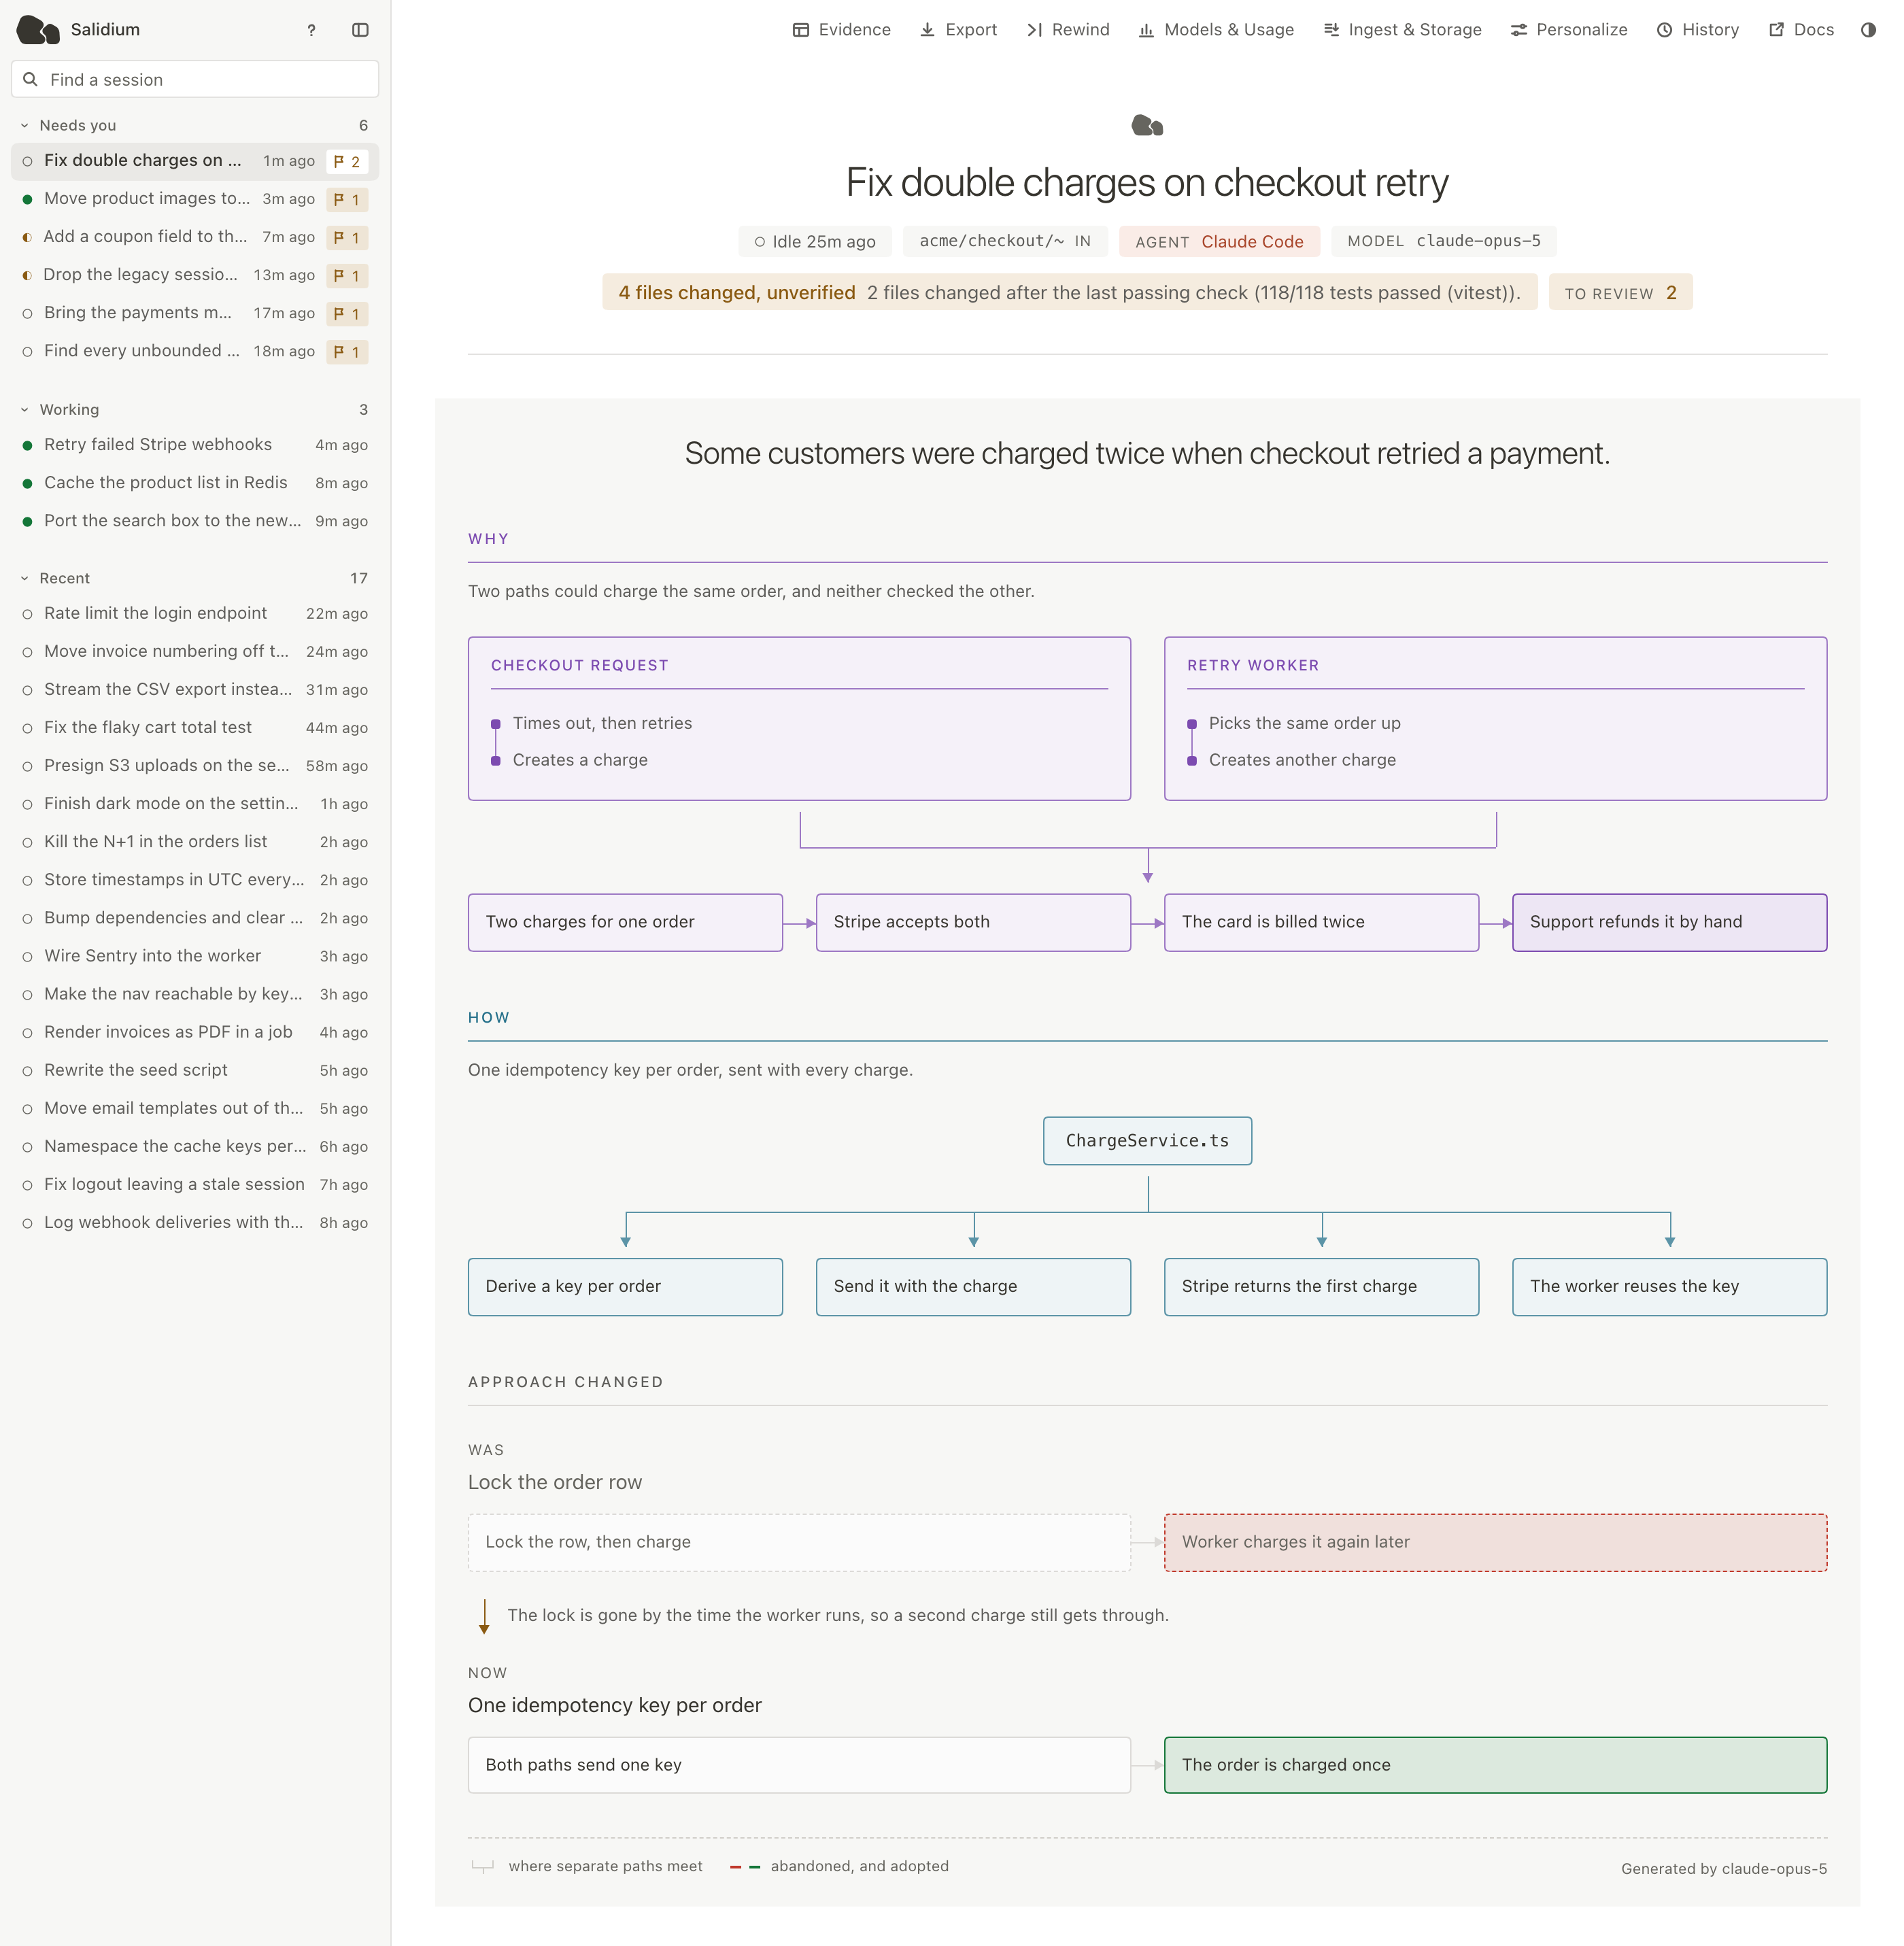The height and width of the screenshot is (1946, 1904).
Task: Click flag badge on Bring the payments row
Action: 347,313
